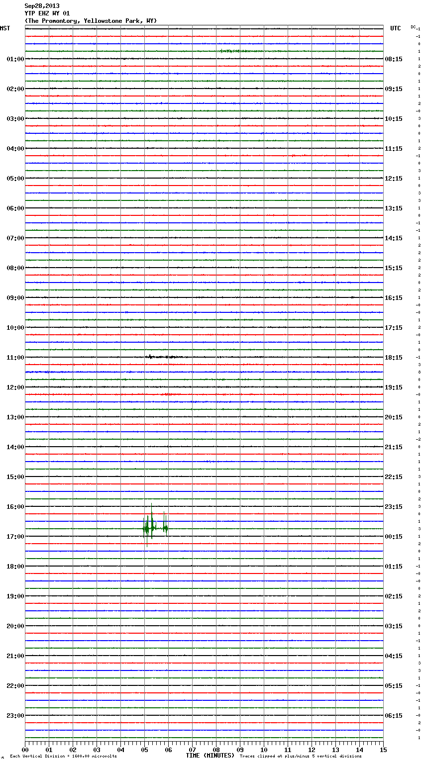Click the '04:15' UTC time label

point(394,656)
